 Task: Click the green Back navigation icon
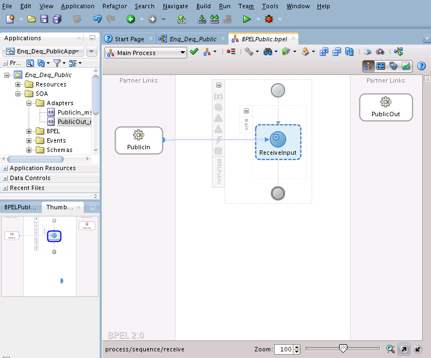[130, 19]
